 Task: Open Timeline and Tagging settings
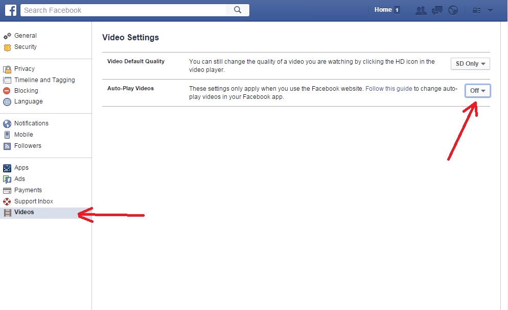[x=44, y=80]
